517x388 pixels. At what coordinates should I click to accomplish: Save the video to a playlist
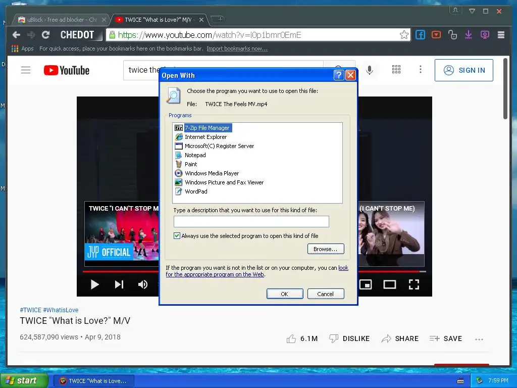(x=446, y=338)
